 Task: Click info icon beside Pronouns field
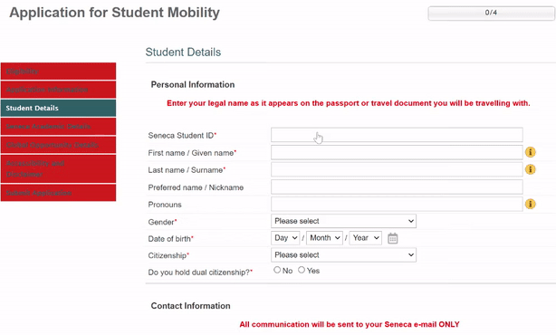tap(530, 205)
